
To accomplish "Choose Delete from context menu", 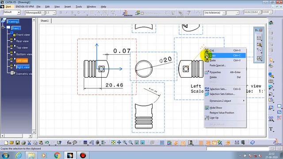I will pos(225,77).
